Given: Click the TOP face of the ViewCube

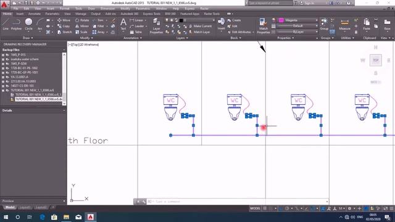Looking at the screenshot, I should click(x=376, y=60).
